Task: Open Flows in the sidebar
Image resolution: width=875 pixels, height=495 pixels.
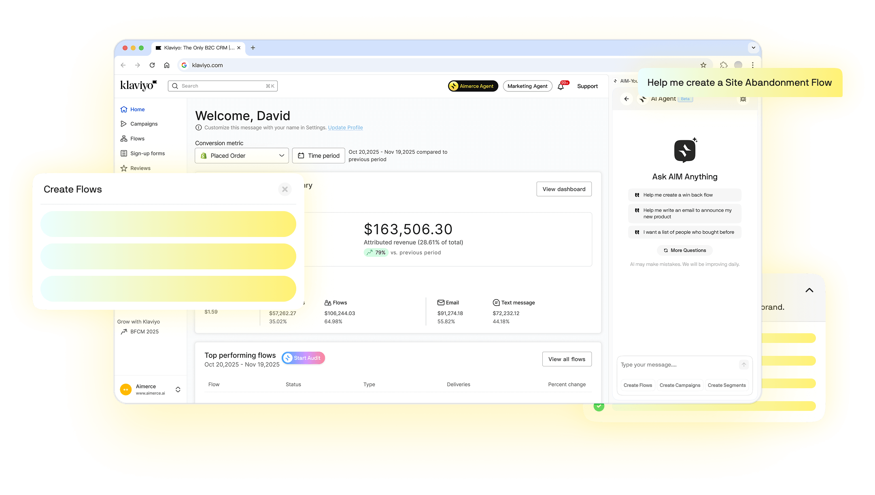Action: [x=137, y=139]
